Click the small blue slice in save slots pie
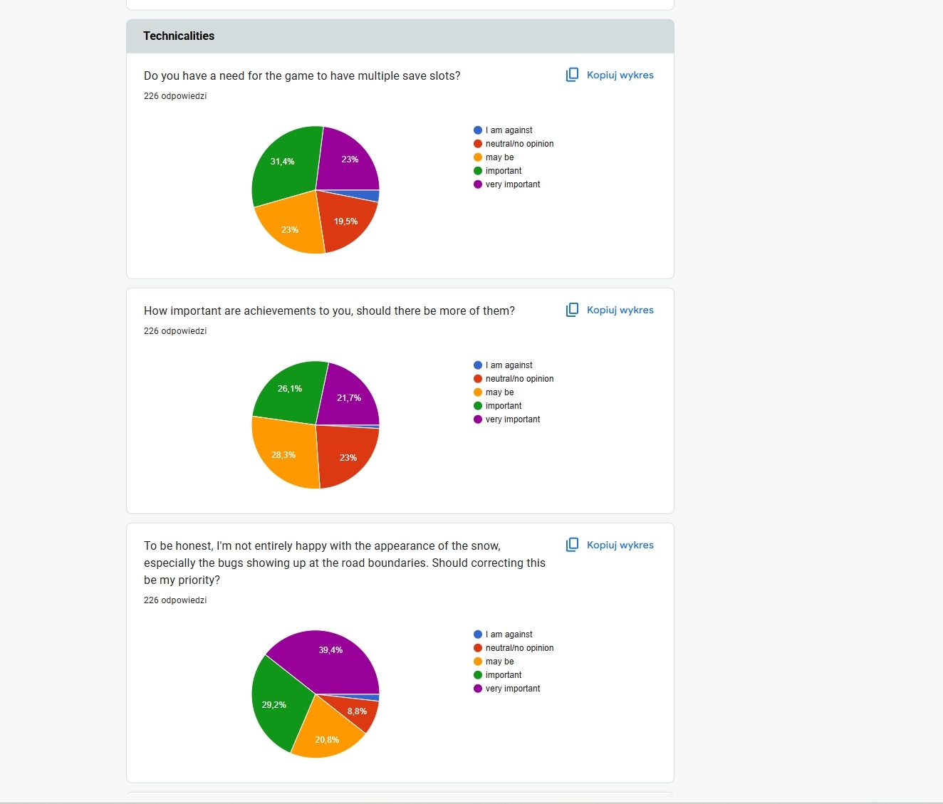 372,196
